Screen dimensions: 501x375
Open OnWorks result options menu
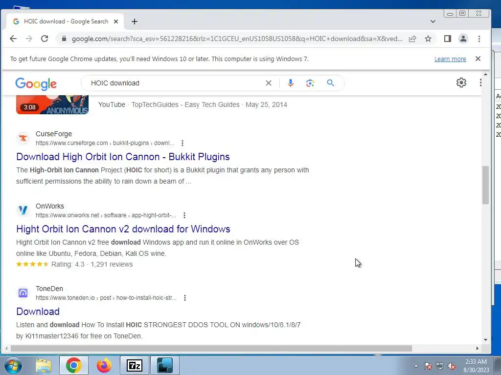184,215
